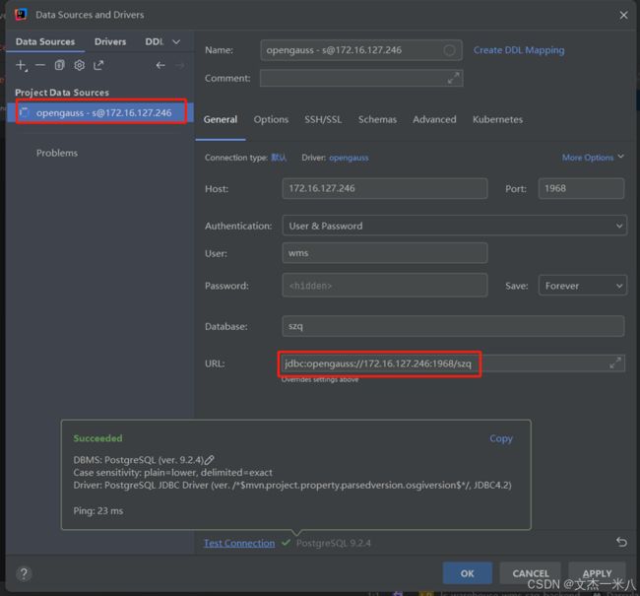Click the Ping: 23 ms text
This screenshot has height=596, width=640.
click(x=97, y=510)
